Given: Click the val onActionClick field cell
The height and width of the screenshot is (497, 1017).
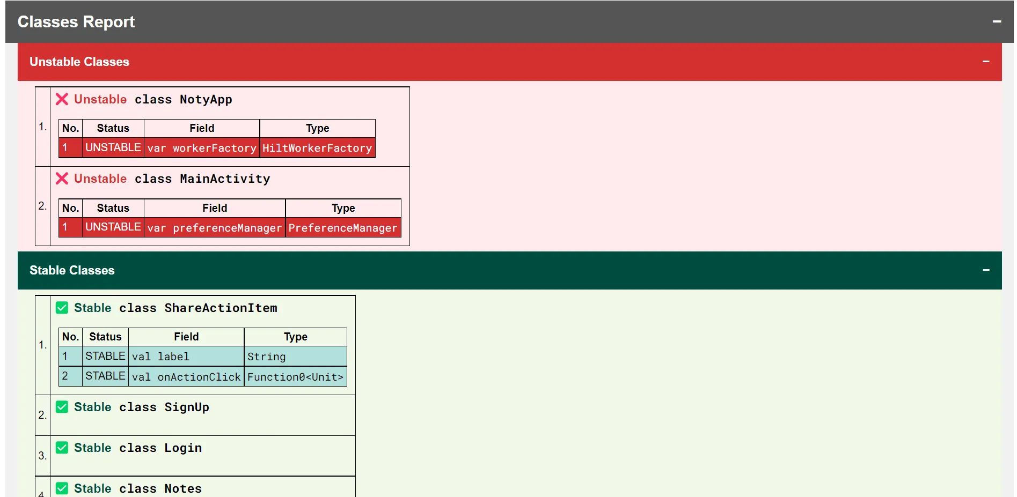Looking at the screenshot, I should click(186, 377).
